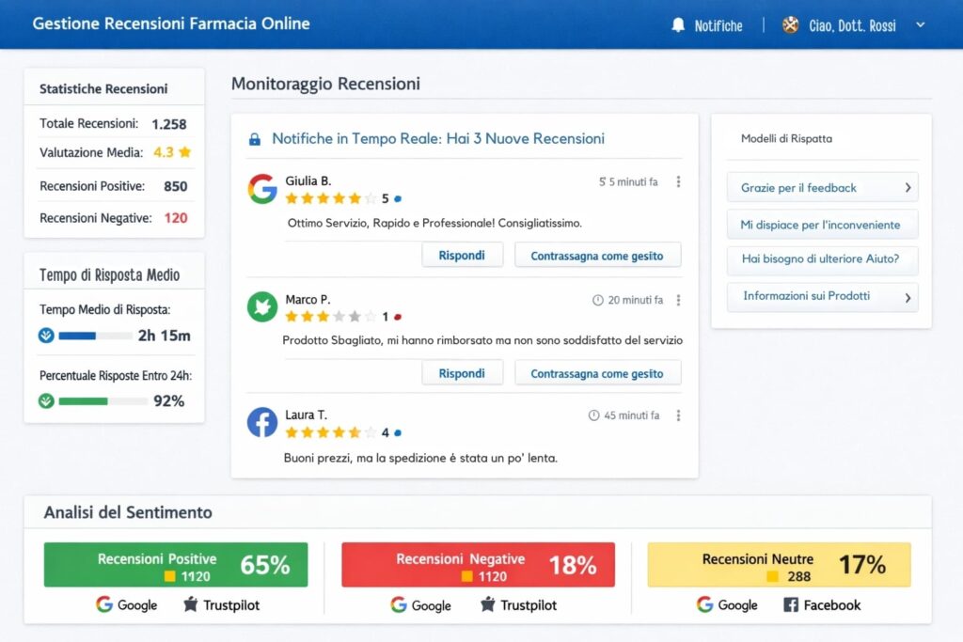Select Hai bisogno di ulteriore Aiuto template

[822, 259]
